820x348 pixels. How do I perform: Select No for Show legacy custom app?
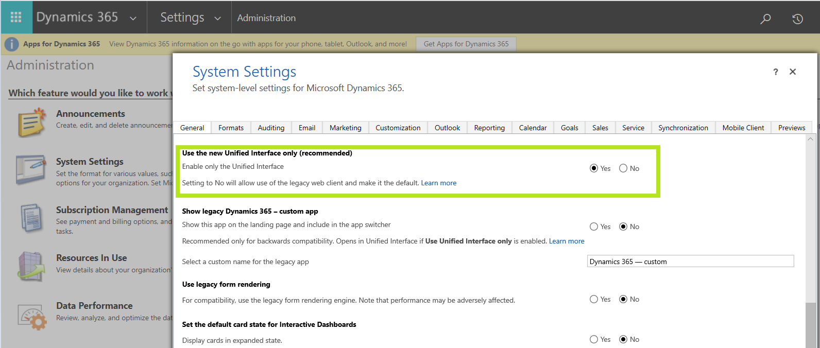623,227
